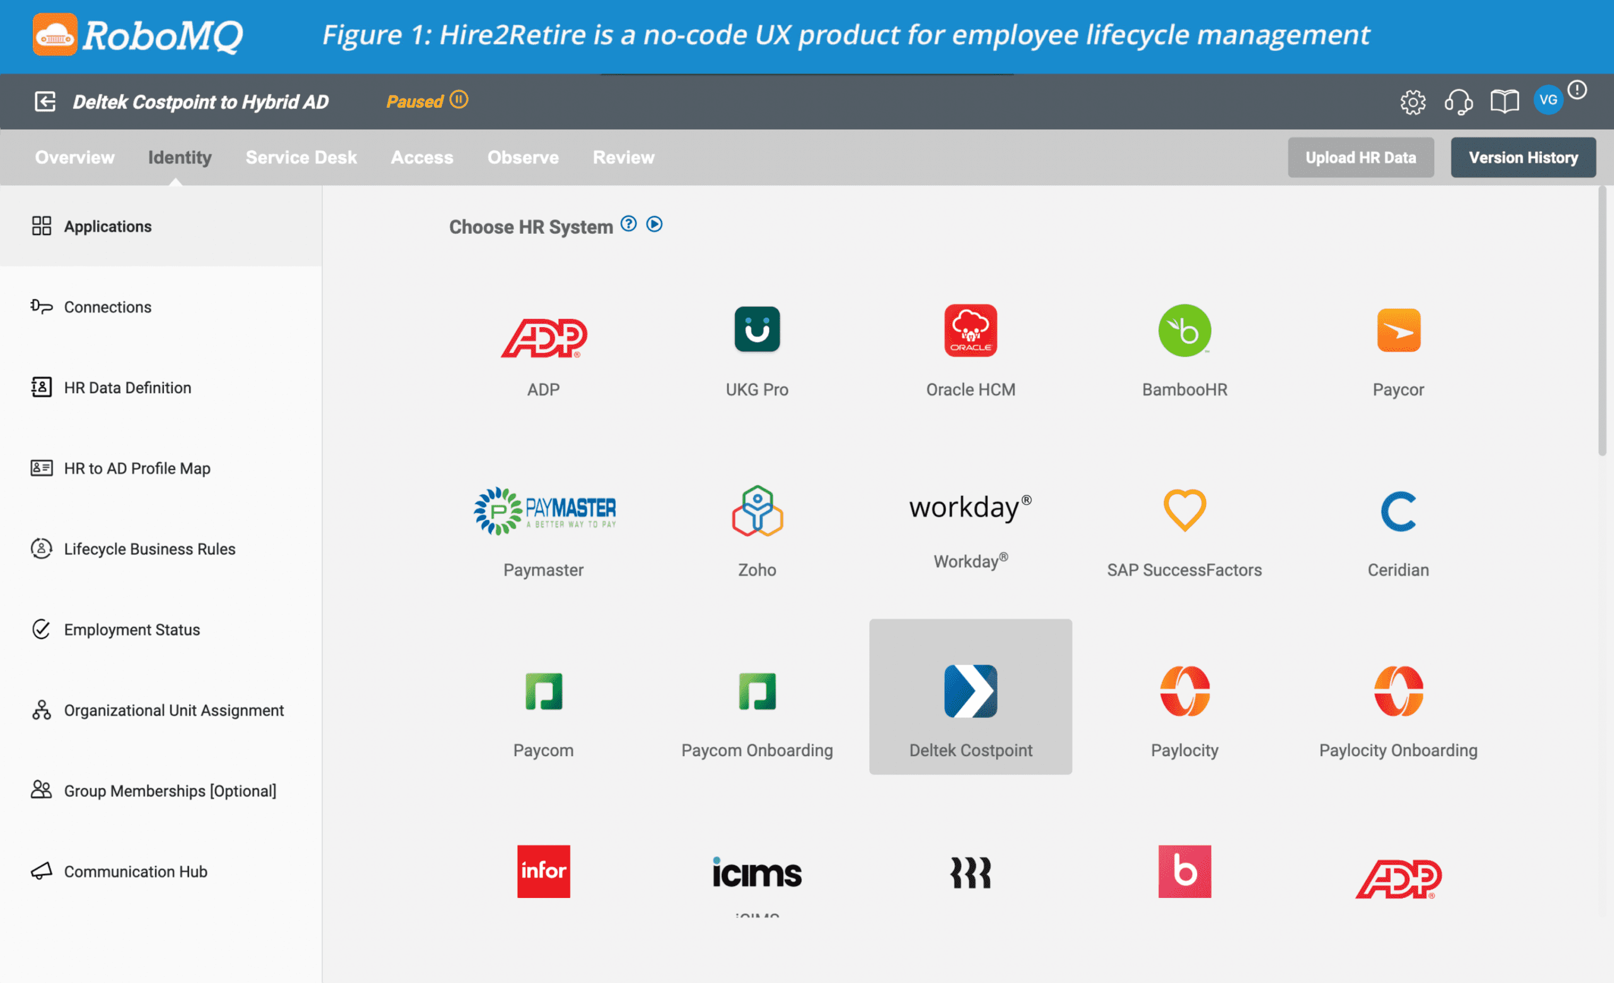This screenshot has height=983, width=1614.
Task: Click the alert notification exclamation icon
Action: (x=1577, y=89)
